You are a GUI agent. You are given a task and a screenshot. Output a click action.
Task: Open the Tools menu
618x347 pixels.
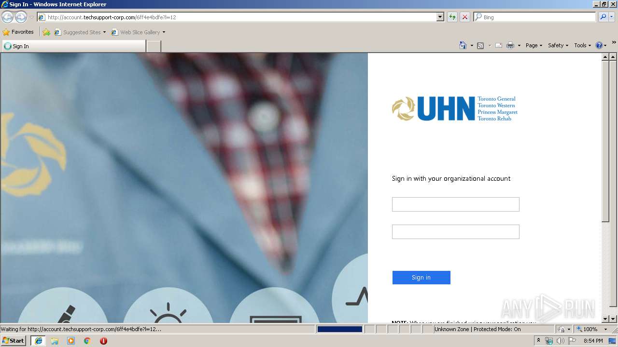[582, 45]
